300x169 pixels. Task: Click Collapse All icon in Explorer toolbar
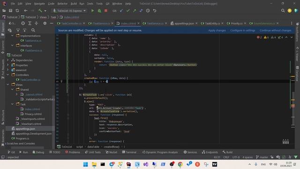(36, 23)
